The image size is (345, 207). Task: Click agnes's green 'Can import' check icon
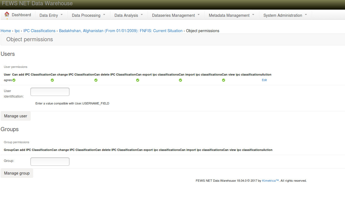180,80
